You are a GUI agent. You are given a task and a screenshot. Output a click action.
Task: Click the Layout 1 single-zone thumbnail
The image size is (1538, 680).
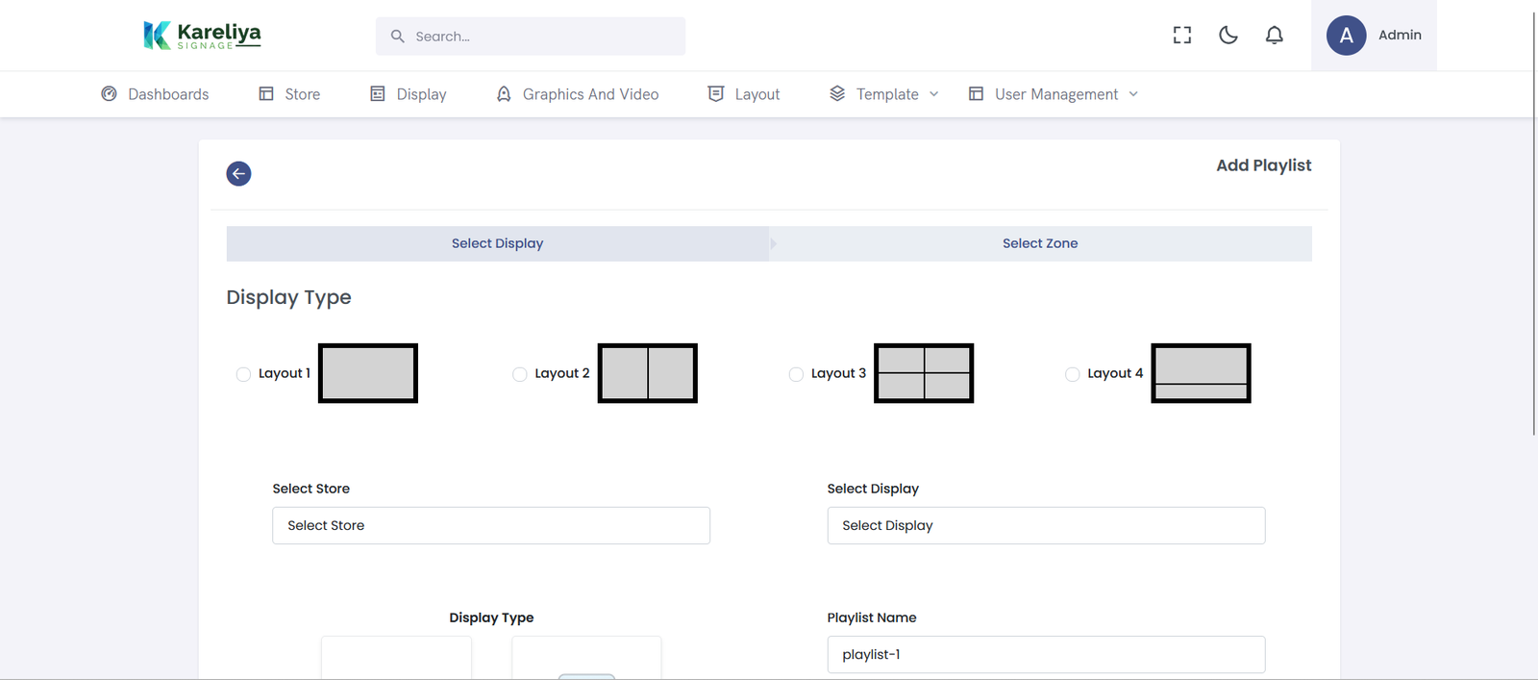click(368, 373)
